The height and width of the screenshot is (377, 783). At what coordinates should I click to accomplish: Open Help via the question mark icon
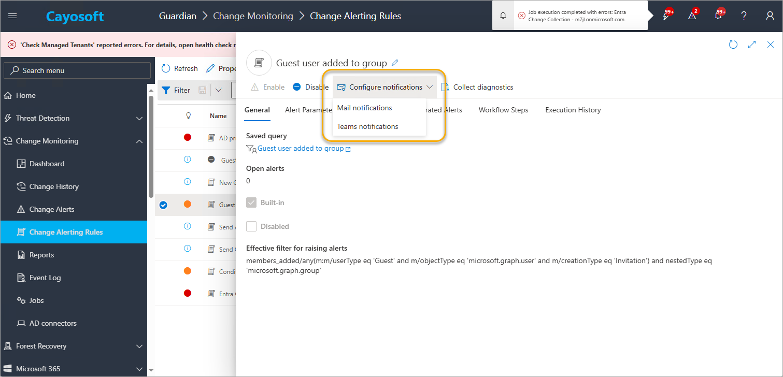744,16
